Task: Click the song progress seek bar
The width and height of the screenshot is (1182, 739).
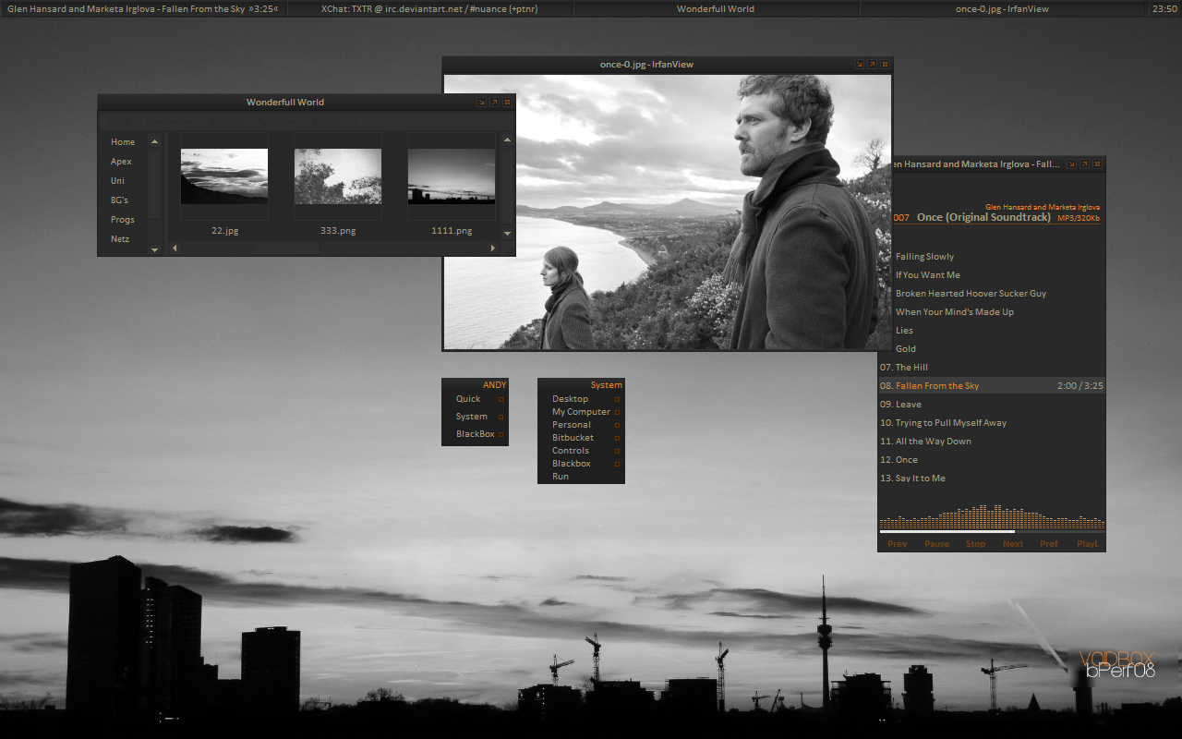Action: point(992,532)
